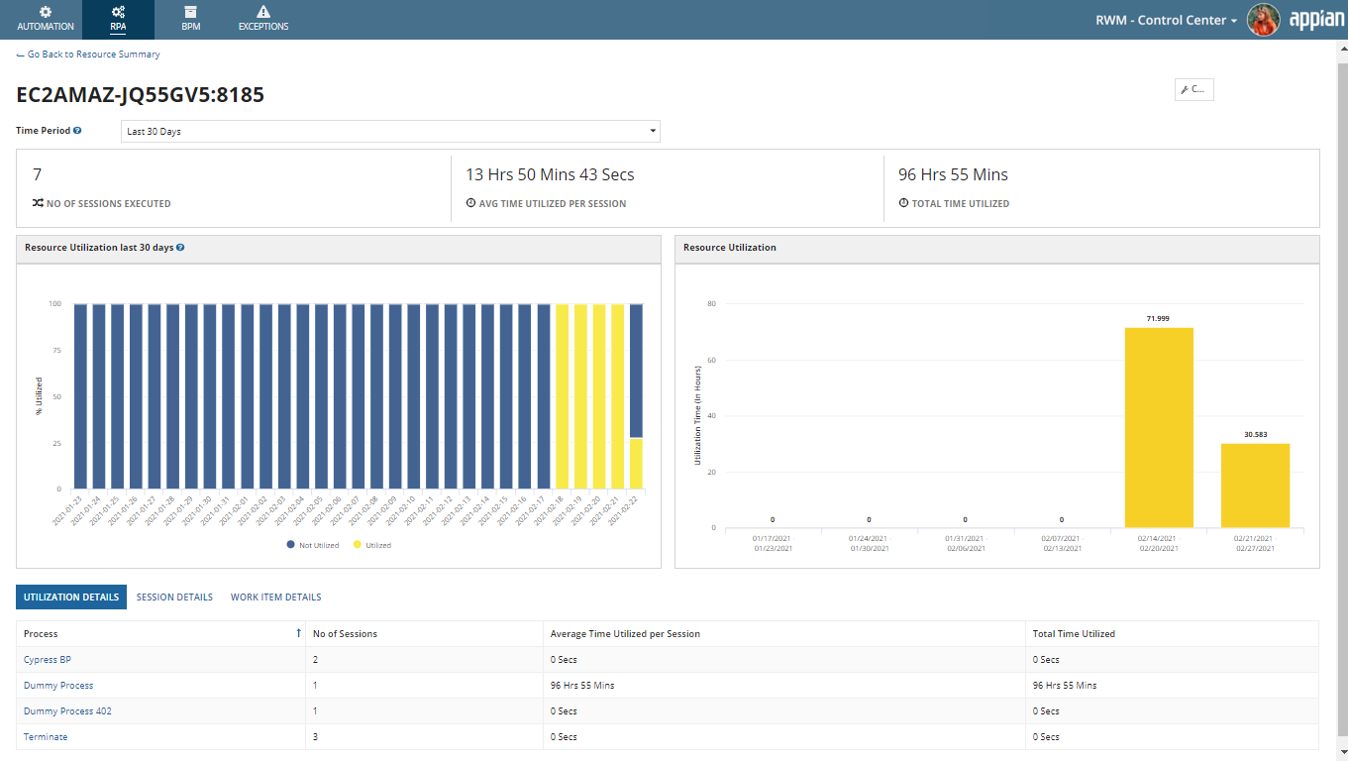The width and height of the screenshot is (1348, 761).
Task: Click the clock icon beside Total Time Utilized label
Action: coord(903,203)
